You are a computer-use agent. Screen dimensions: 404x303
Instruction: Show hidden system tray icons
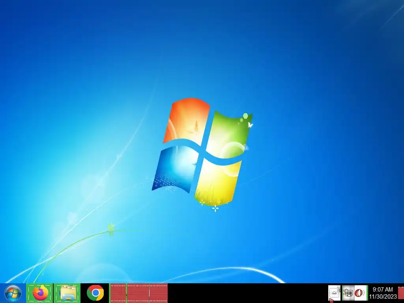334,293
